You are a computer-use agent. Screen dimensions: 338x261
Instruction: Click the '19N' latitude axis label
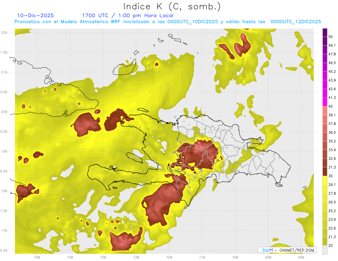pos(4,151)
